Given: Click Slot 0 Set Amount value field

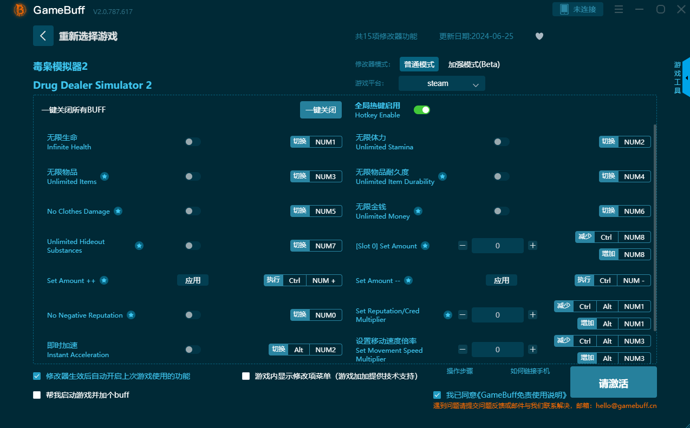Looking at the screenshot, I should pos(498,246).
